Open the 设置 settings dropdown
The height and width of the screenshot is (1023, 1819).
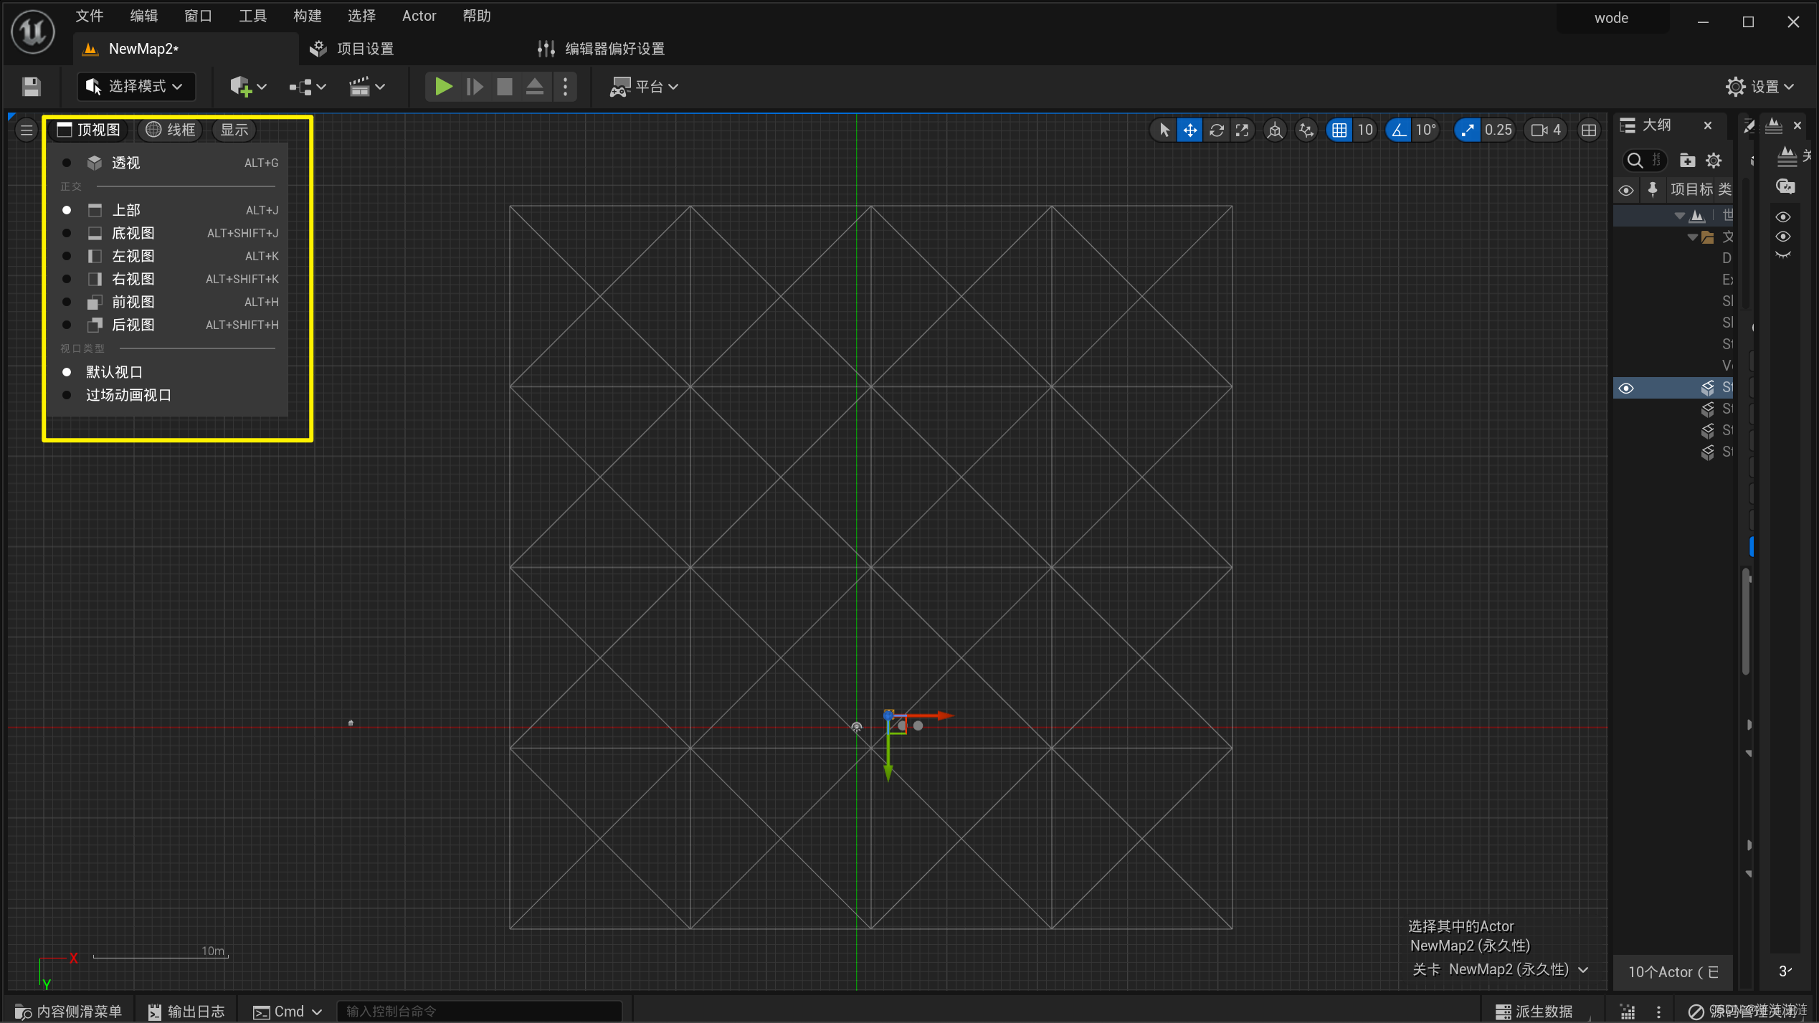coord(1759,87)
